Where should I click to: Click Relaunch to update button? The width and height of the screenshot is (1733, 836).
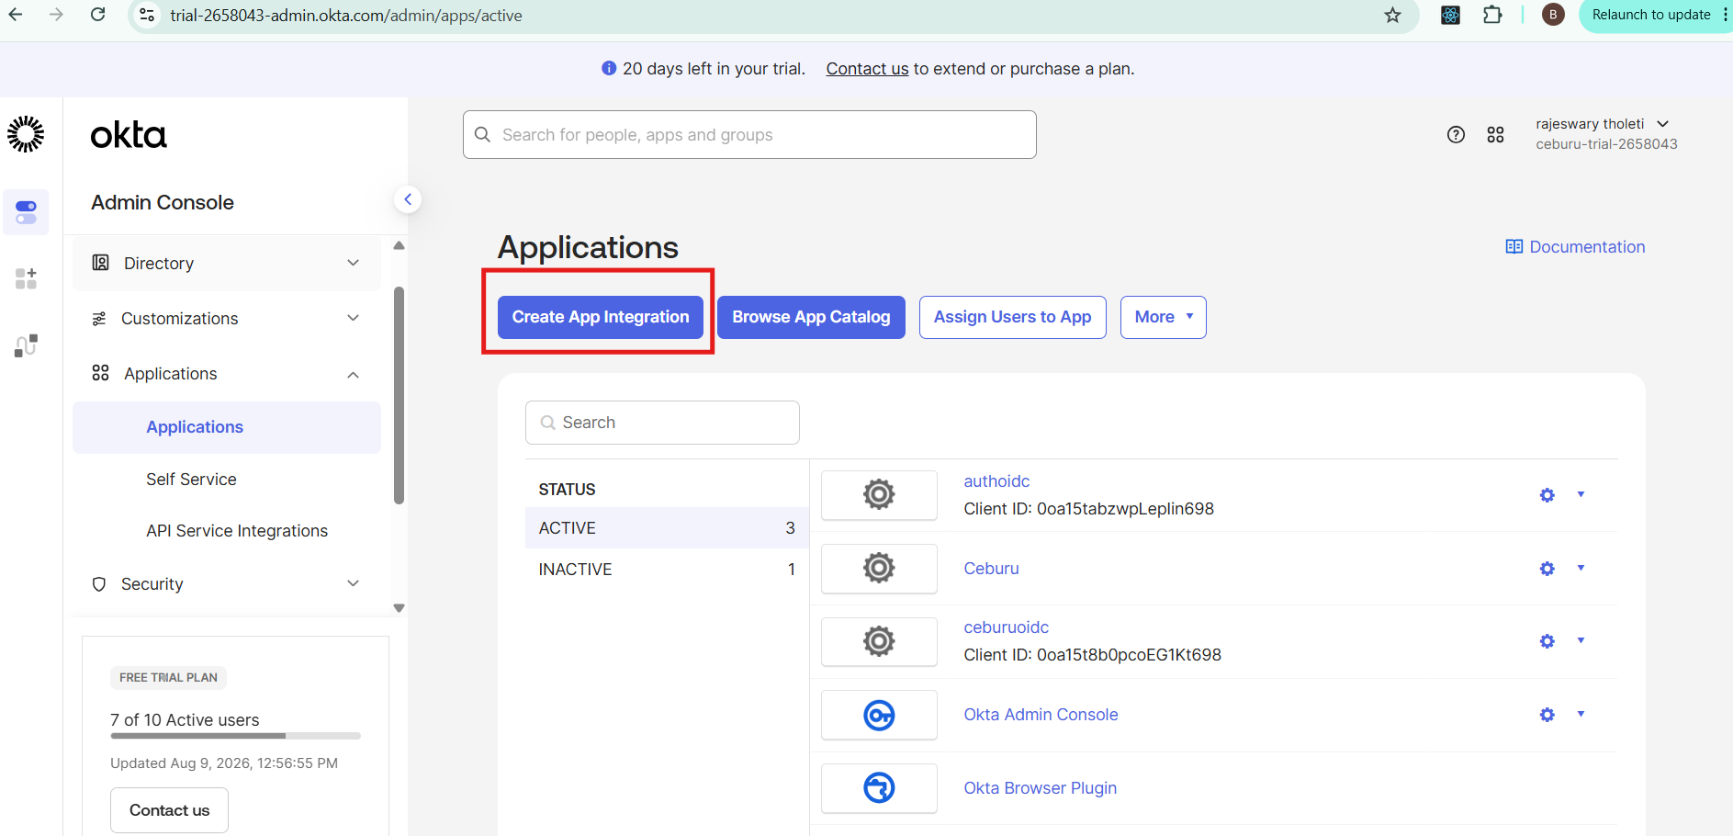pyautogui.click(x=1651, y=15)
